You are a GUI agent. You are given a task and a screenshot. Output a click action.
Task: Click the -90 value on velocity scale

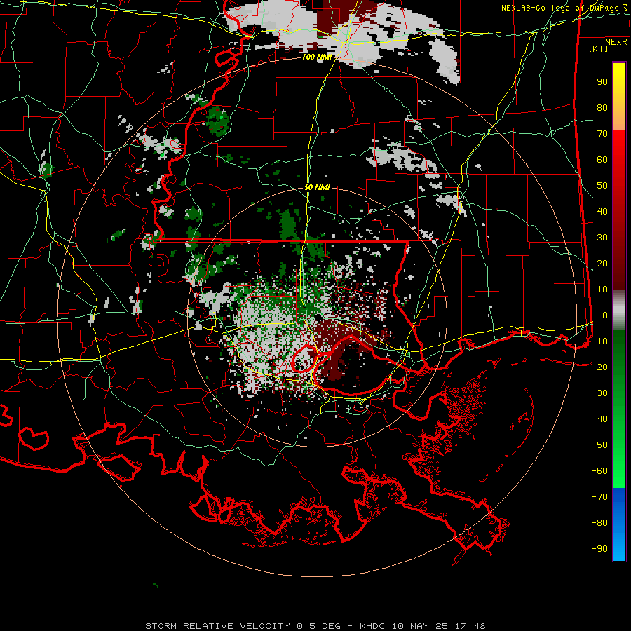coord(599,549)
